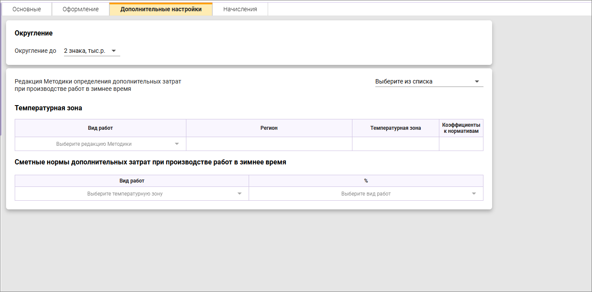
Task: Open the Оформление tab
Action: point(80,9)
